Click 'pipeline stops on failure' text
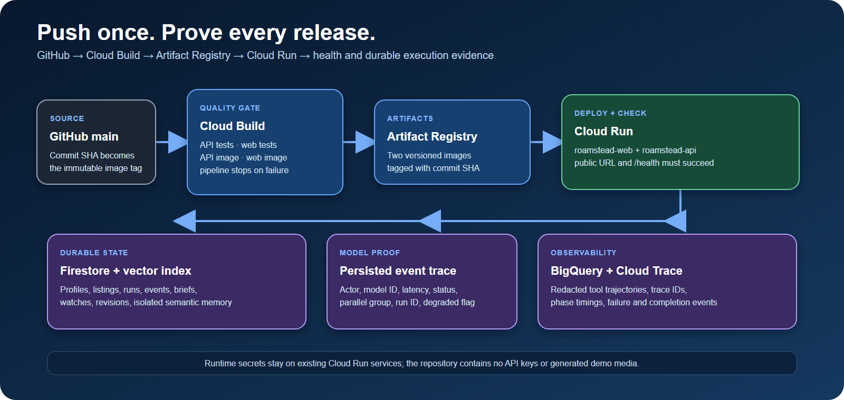Screen dimensions: 844x400 tap(244, 170)
